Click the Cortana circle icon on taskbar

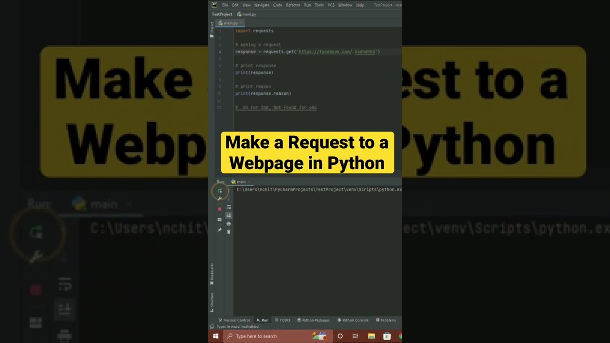(x=340, y=336)
